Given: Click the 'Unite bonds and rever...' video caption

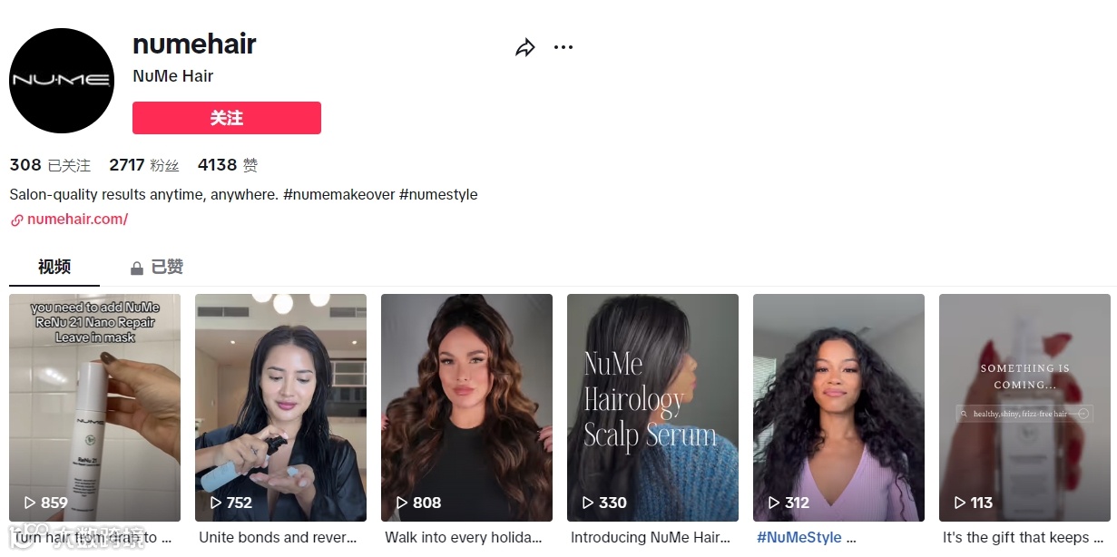Looking at the screenshot, I should click(x=278, y=537).
